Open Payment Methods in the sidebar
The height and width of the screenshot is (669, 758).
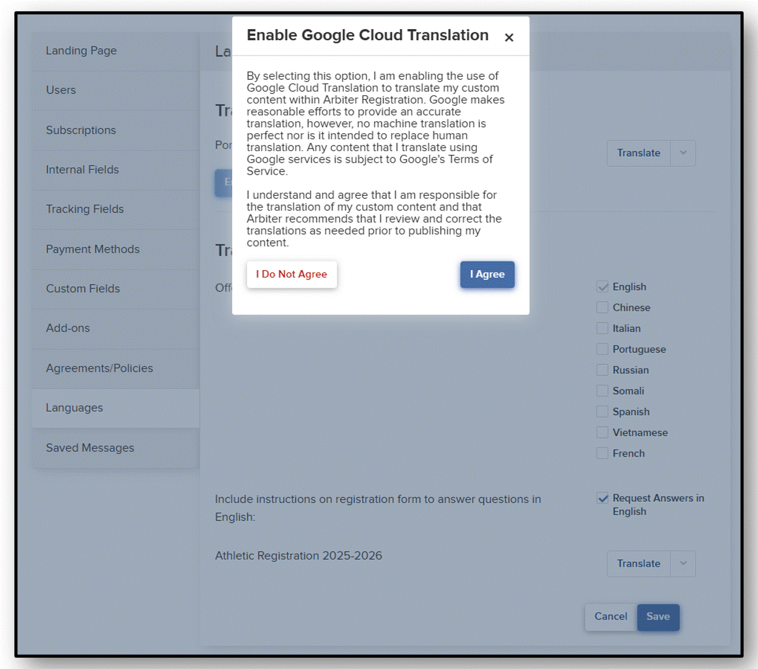pos(115,249)
